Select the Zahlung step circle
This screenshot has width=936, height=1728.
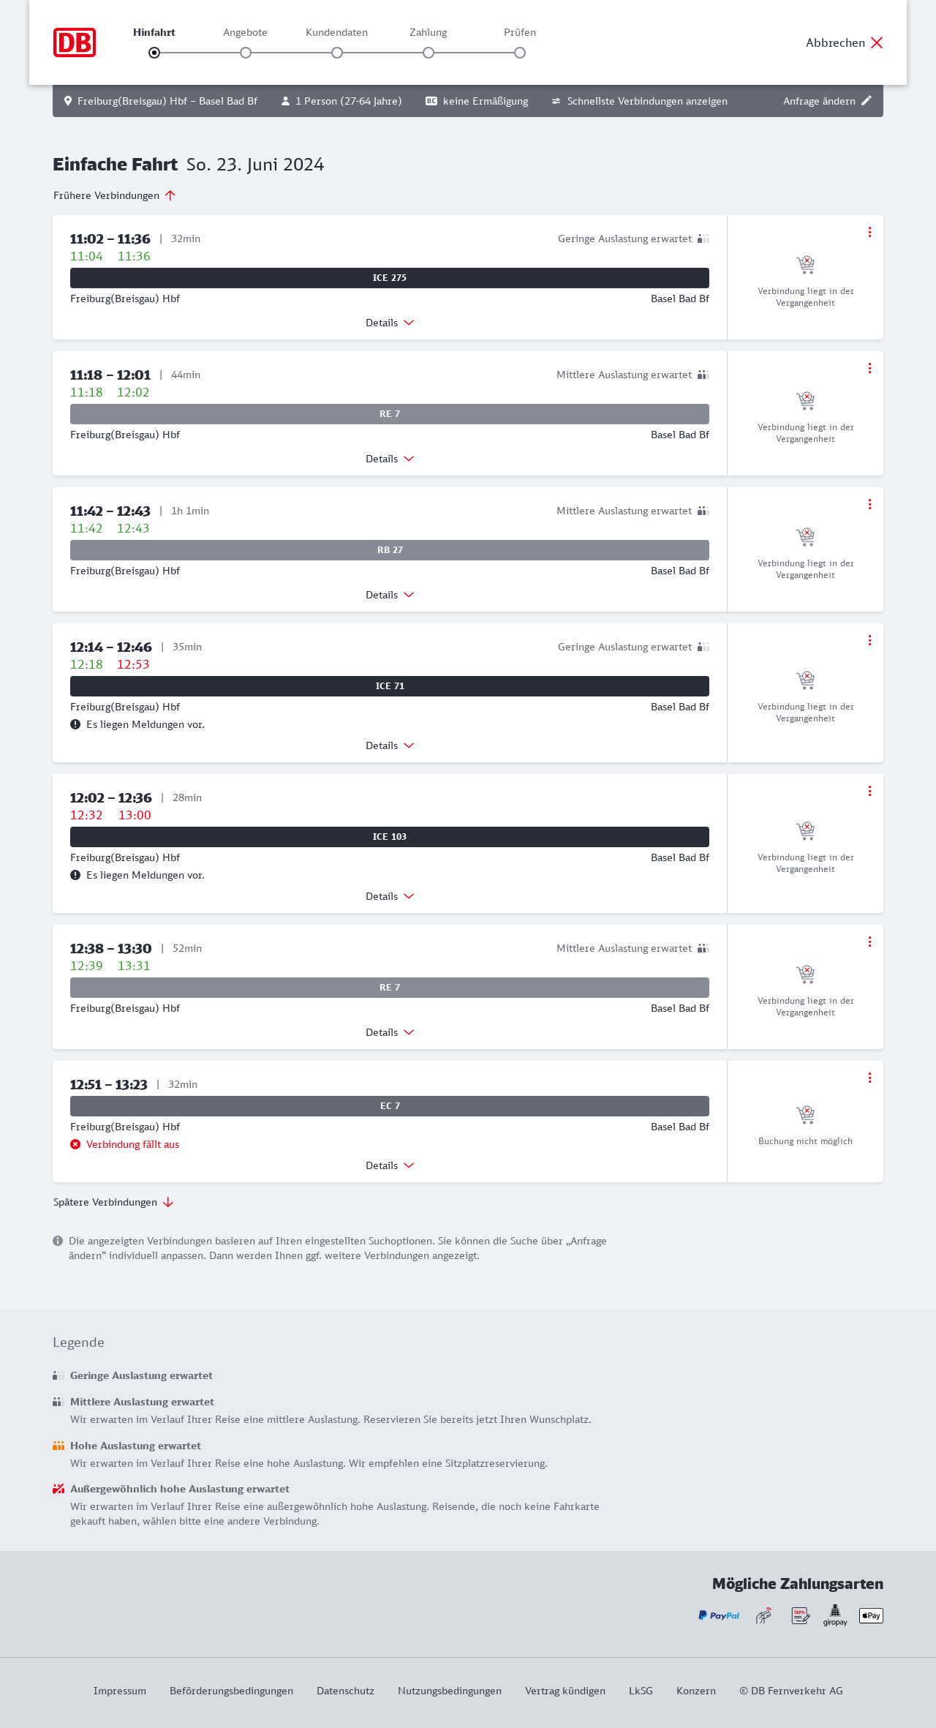click(429, 53)
